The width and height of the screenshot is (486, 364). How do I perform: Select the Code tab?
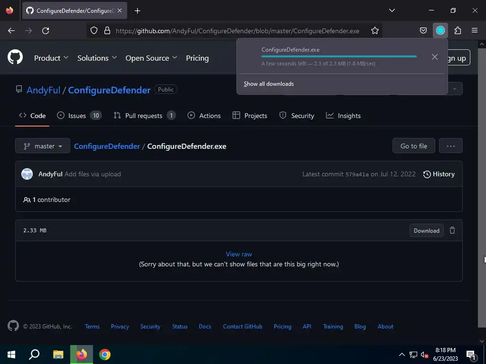point(32,116)
